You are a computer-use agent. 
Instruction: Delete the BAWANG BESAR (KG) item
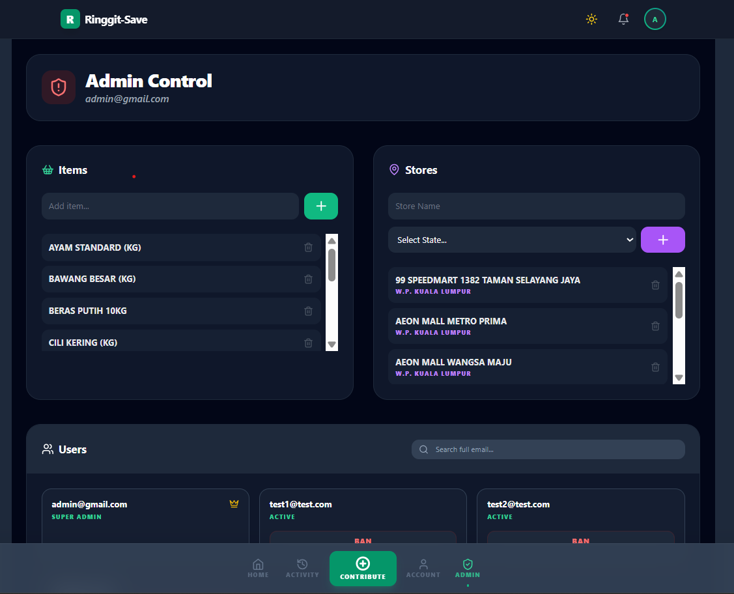(308, 279)
